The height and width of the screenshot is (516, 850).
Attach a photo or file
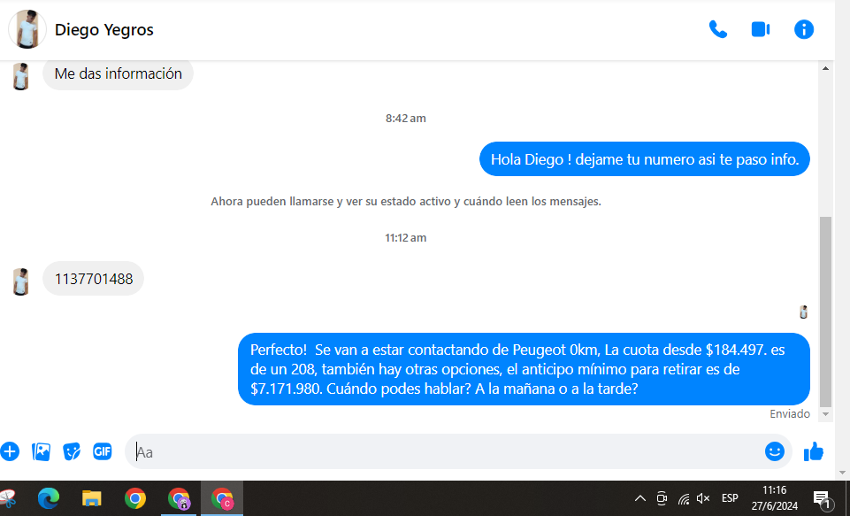coord(41,451)
